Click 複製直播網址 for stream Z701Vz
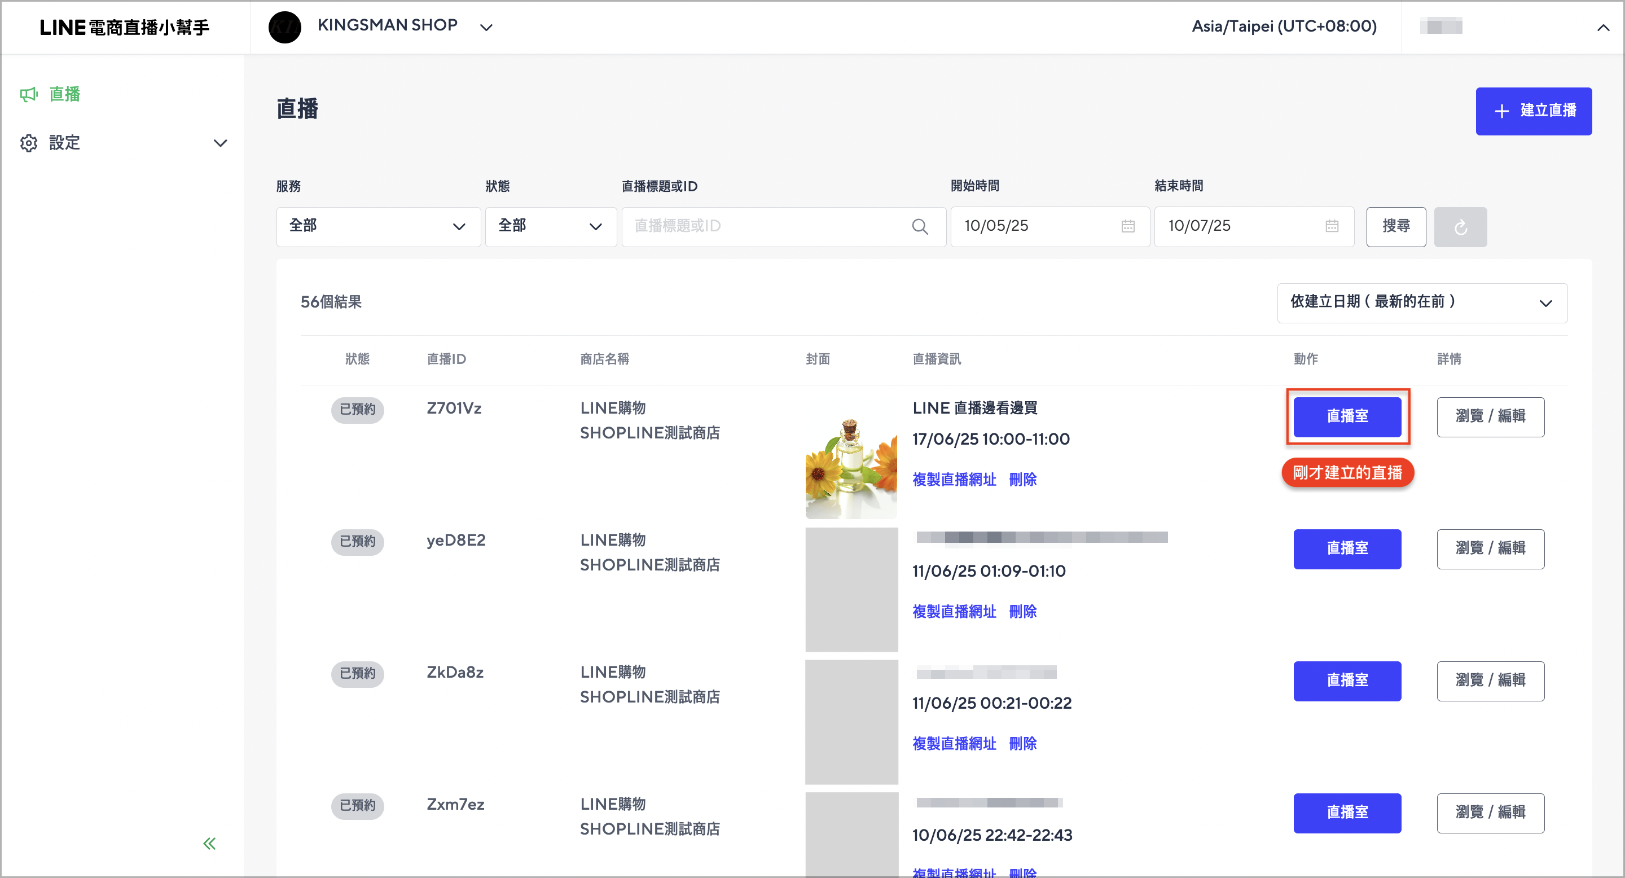 click(955, 480)
